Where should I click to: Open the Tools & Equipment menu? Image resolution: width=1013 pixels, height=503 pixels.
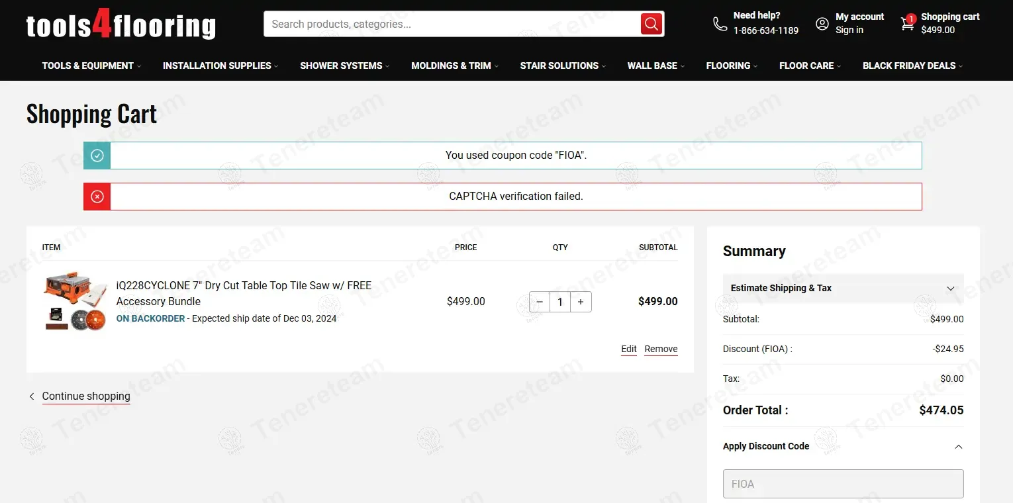point(88,66)
